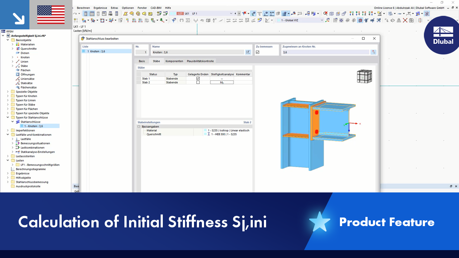Switch to the Komponenten tab
Screen dimensions: 459x258
(x=174, y=61)
